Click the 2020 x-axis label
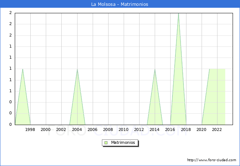 [x=202, y=129]
